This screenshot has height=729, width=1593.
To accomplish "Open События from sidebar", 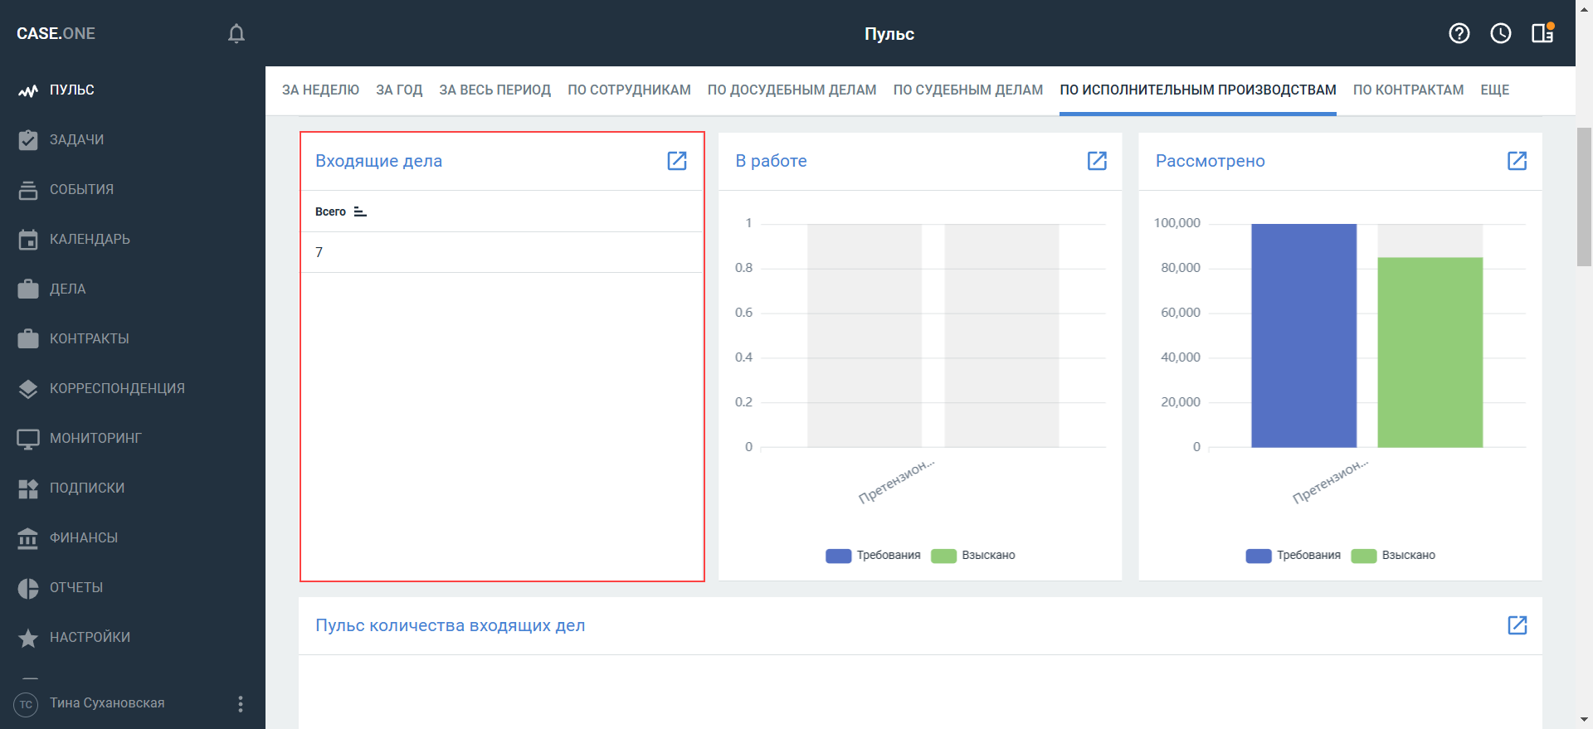I will (81, 189).
